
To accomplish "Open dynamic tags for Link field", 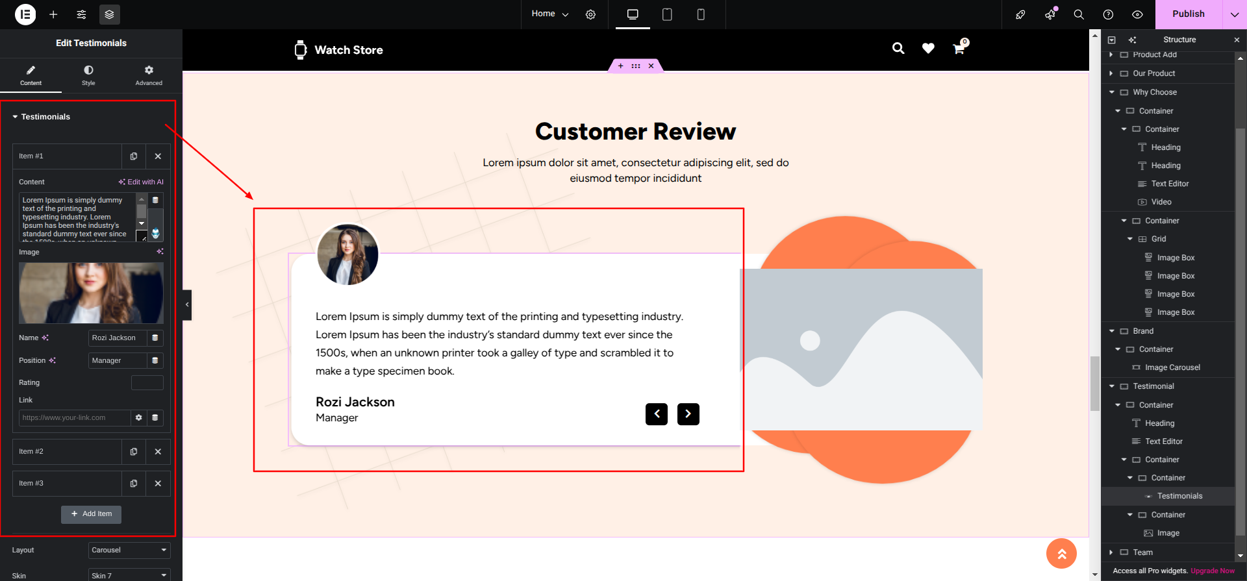I will click(x=155, y=418).
